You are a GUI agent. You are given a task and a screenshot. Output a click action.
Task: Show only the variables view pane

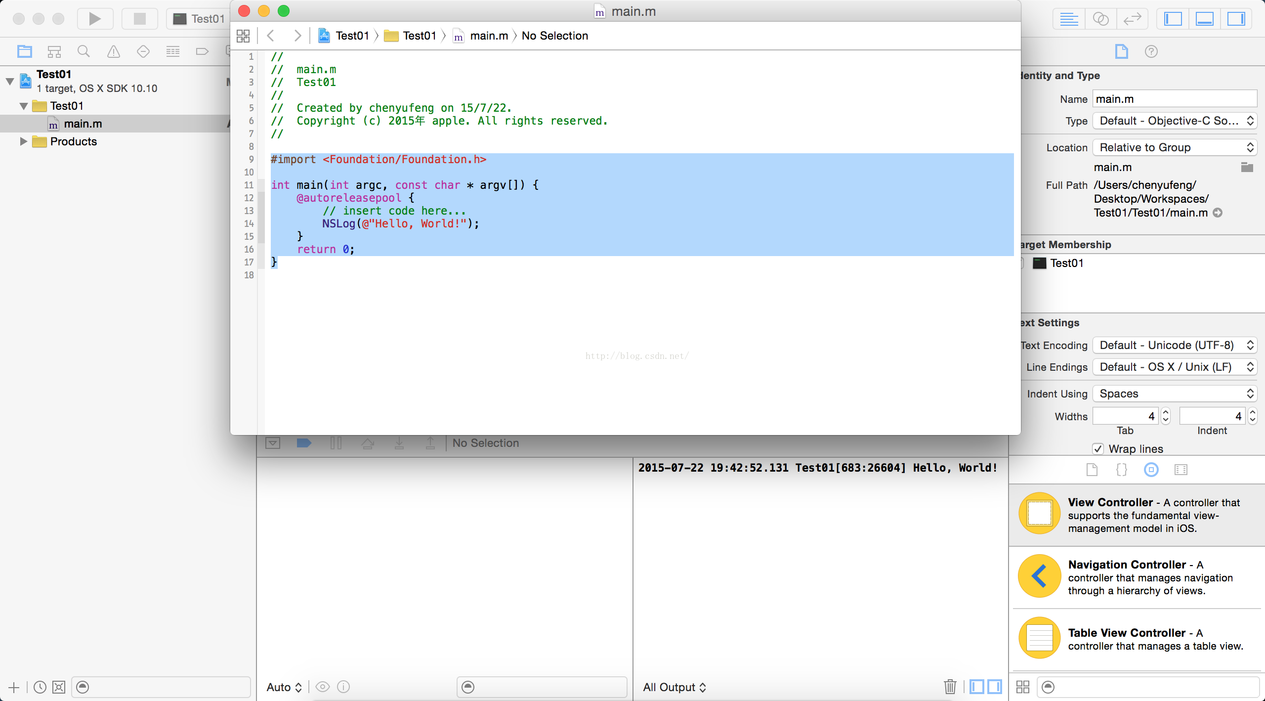pos(977,687)
